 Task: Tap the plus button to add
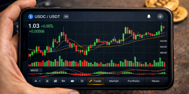tap(160, 17)
